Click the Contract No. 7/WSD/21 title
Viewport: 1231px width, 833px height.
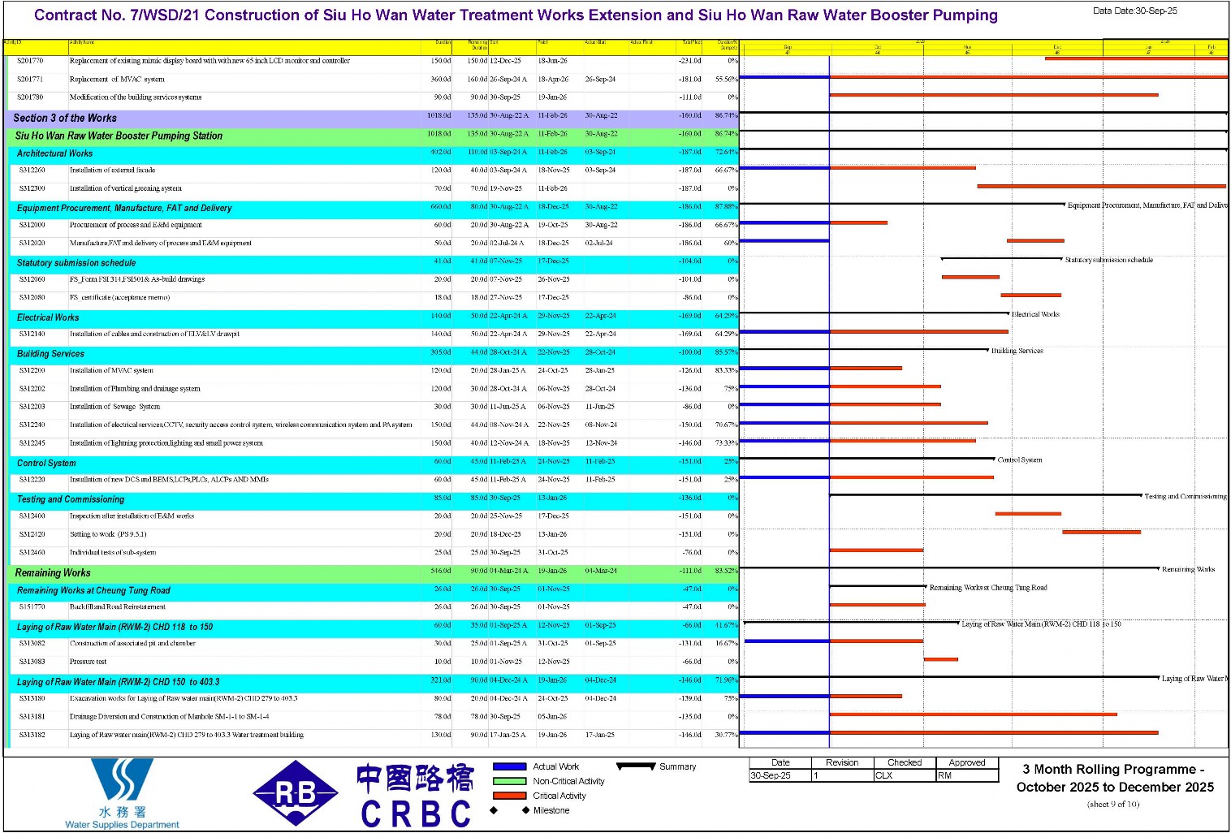516,15
